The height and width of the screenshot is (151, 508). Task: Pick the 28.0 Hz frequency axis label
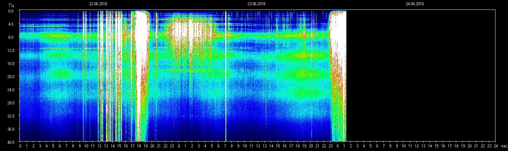11,103
